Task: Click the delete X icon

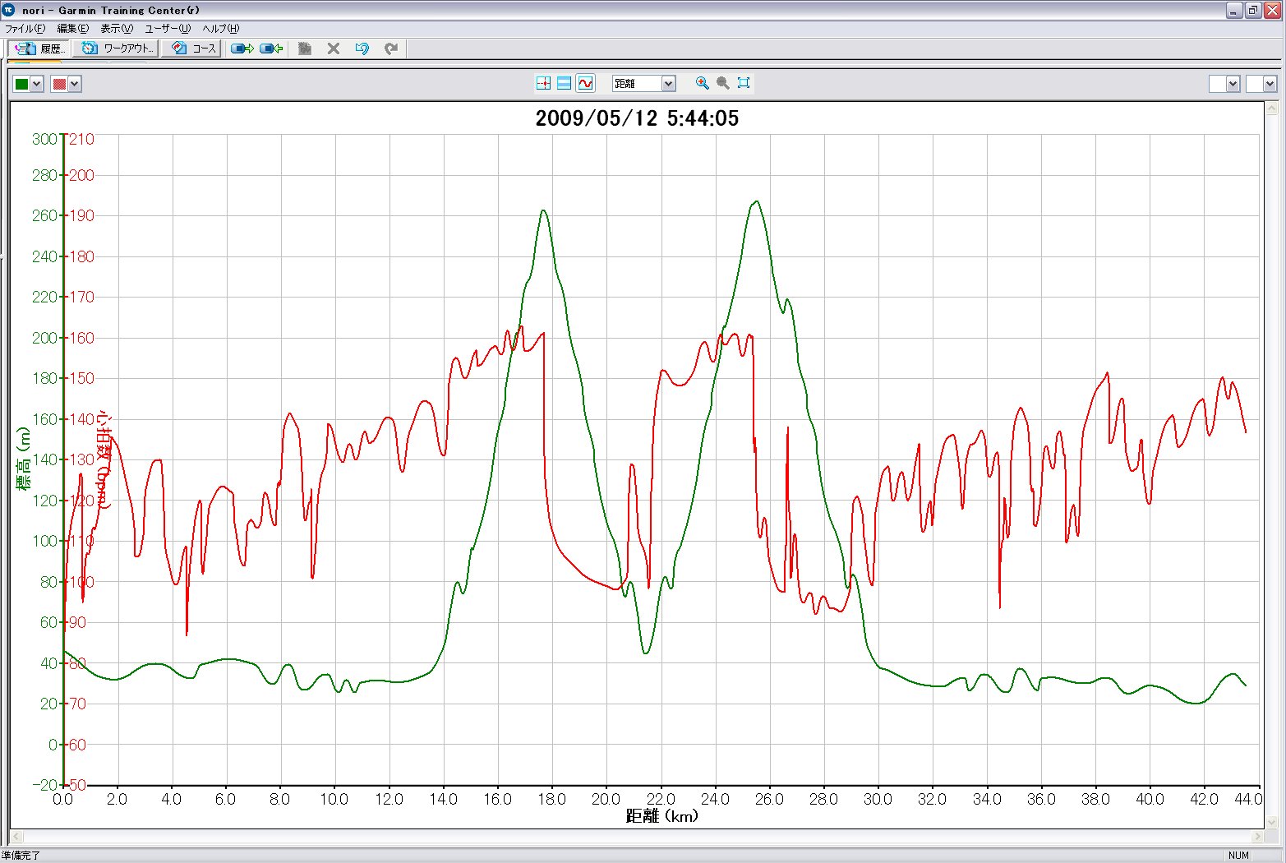Action: click(x=334, y=48)
